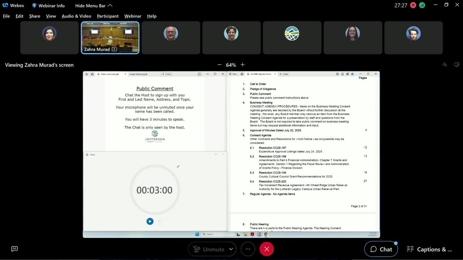Open more options with the ellipsis button
The height and width of the screenshot is (260, 463).
(248, 249)
